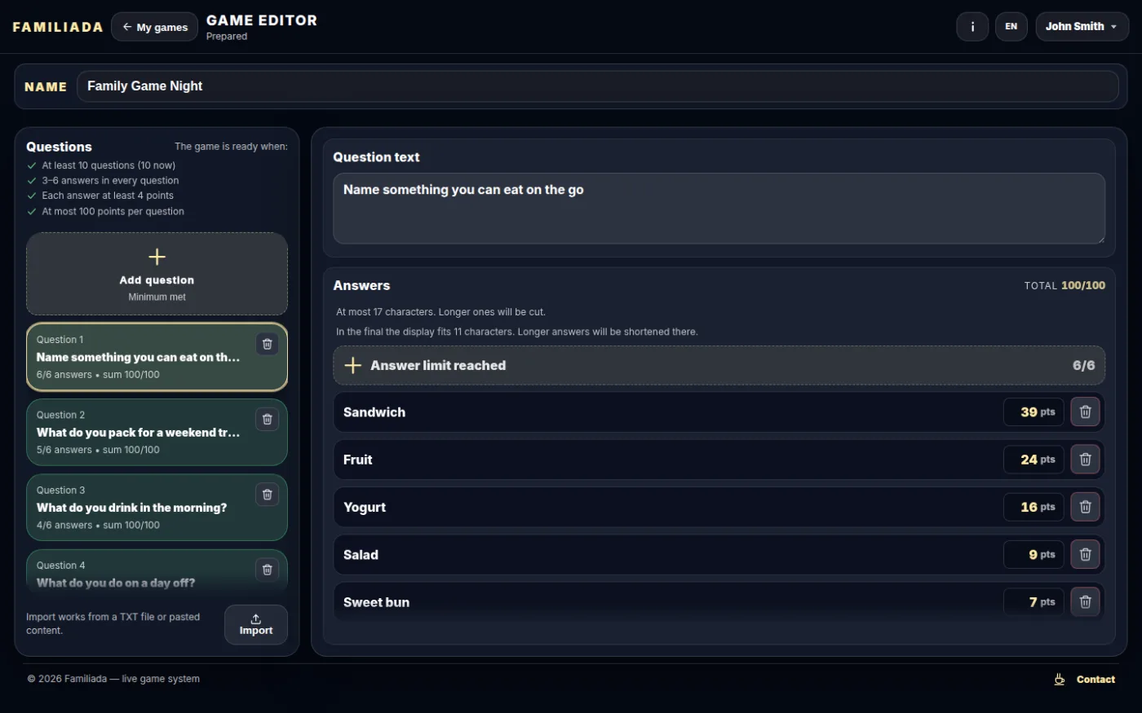Go back to My games

point(155,27)
